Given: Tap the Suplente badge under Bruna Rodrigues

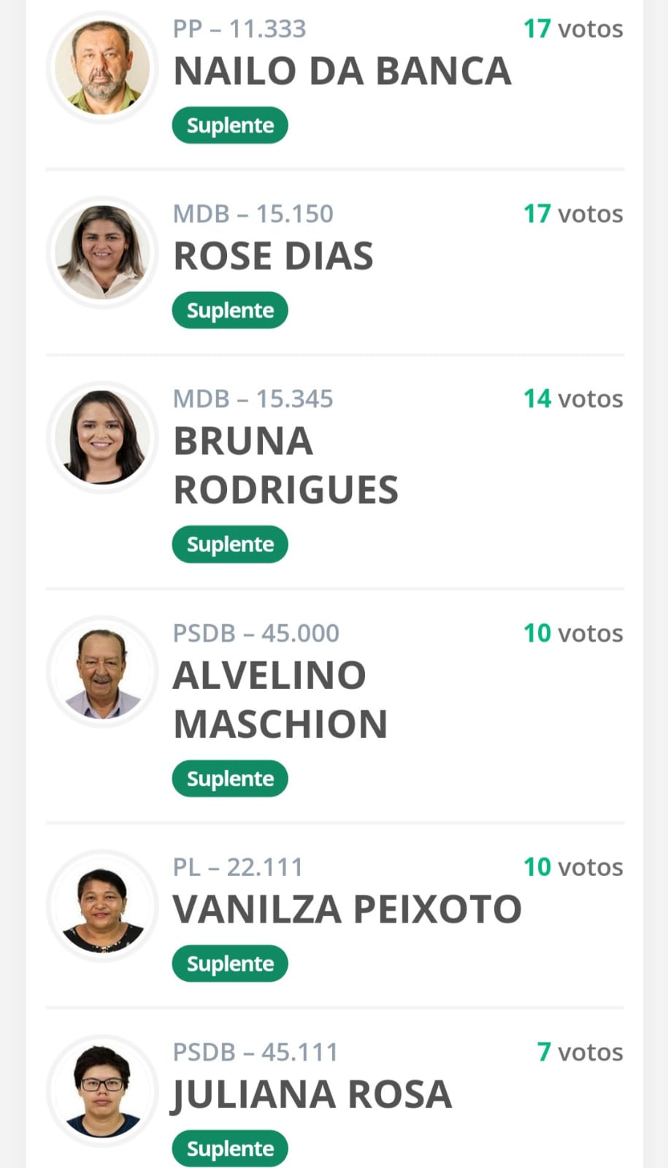Looking at the screenshot, I should point(230,545).
